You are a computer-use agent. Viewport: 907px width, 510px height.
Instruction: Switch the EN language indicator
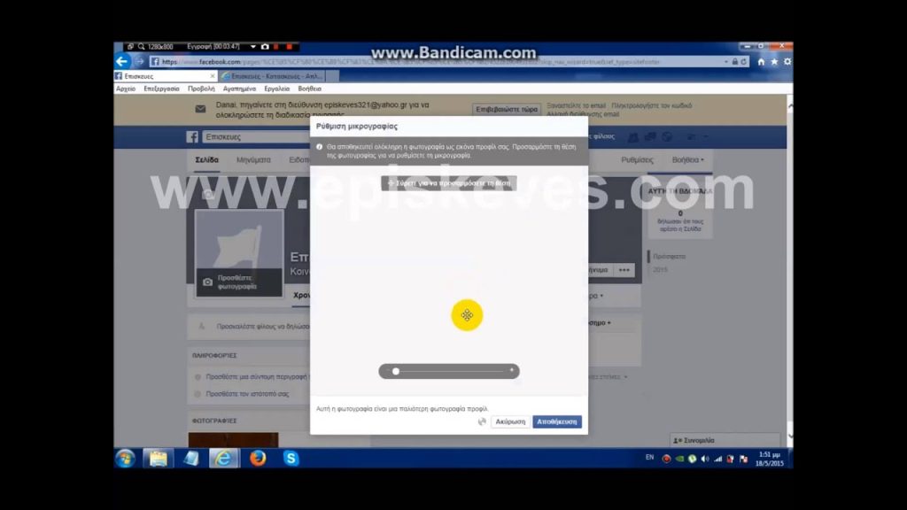pyautogui.click(x=649, y=458)
